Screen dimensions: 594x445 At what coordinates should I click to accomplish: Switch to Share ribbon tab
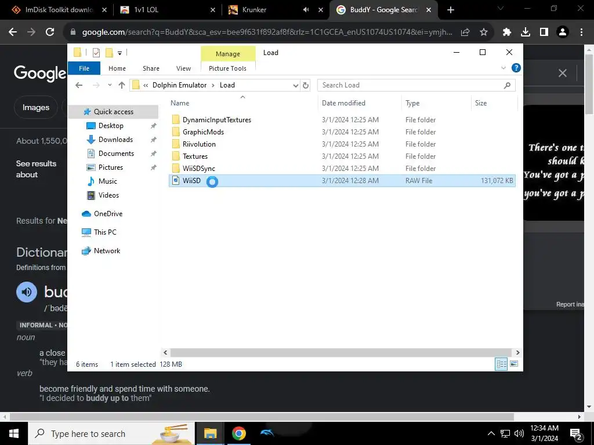click(151, 68)
